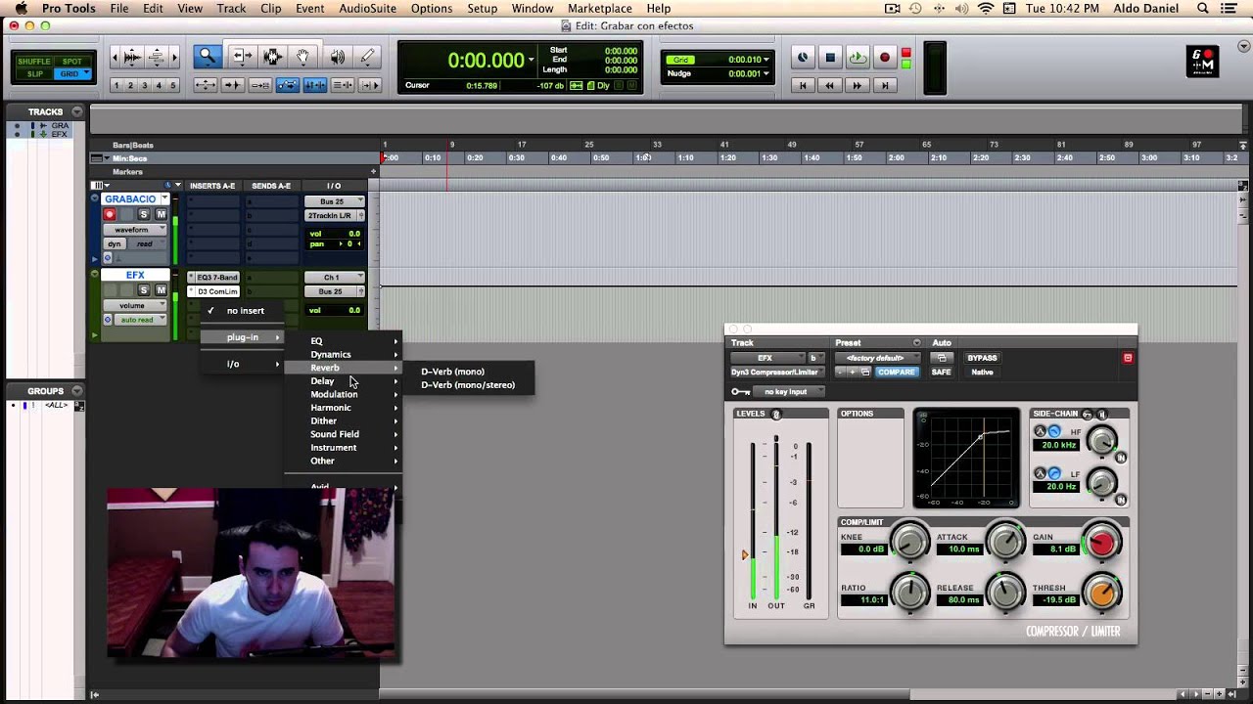Click the EQ3 7-Band insert

(x=213, y=278)
